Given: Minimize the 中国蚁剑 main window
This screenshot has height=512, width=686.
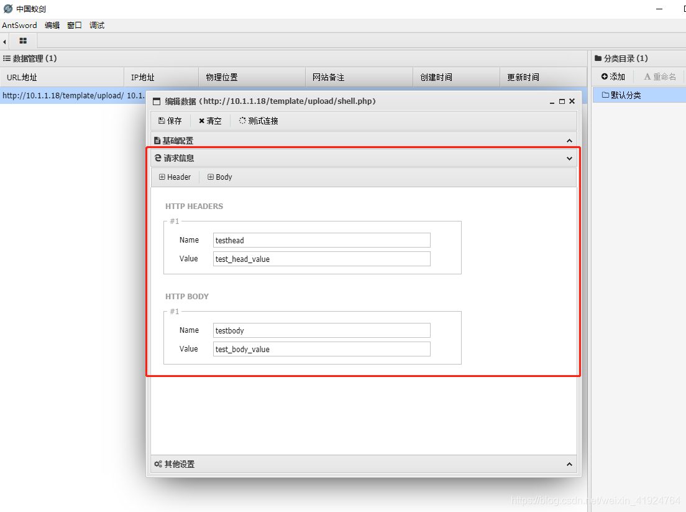Looking at the screenshot, I should pos(659,9).
